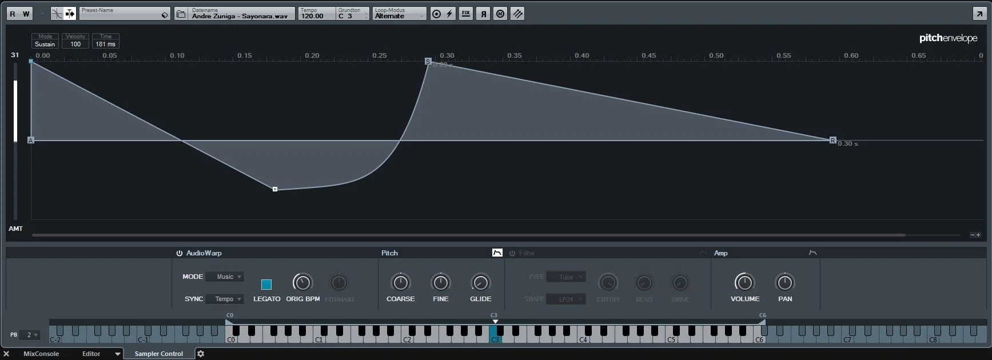The image size is (992, 360).
Task: Toggle snap to zero crossing icon
Action: [x=57, y=14]
